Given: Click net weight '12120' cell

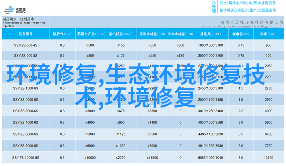Looking at the screenshot, I should [269, 158].
